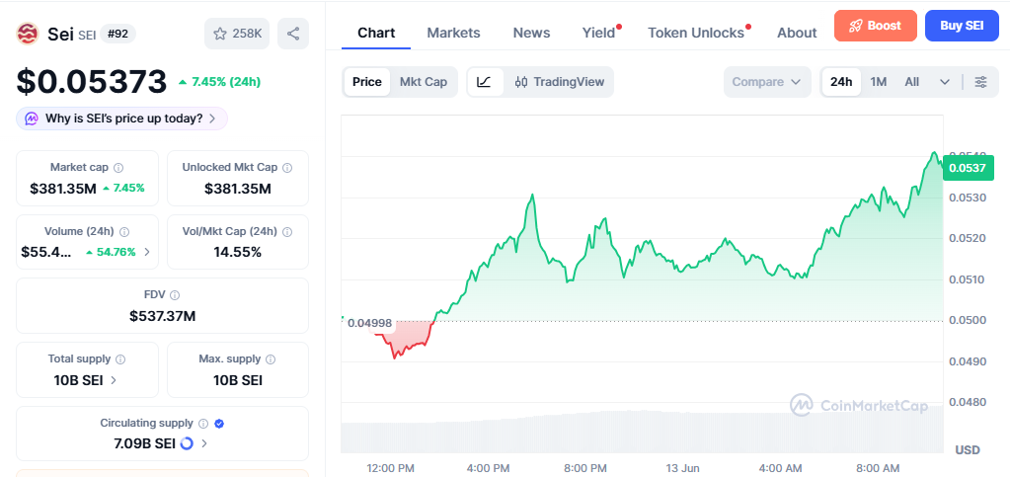Click info icon next to Max. supply
The image size is (1010, 477).
point(271,359)
